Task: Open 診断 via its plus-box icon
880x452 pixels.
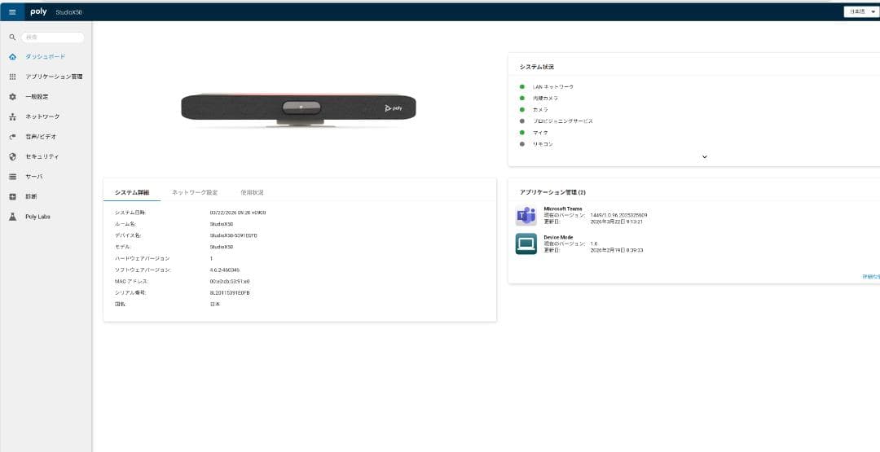Action: pyautogui.click(x=12, y=197)
